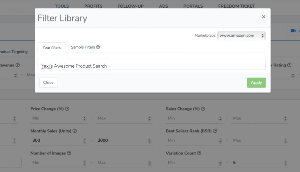Viewport: 300px width, 172px height.
Task: Switch to the Sample Filters tab
Action: (83, 47)
